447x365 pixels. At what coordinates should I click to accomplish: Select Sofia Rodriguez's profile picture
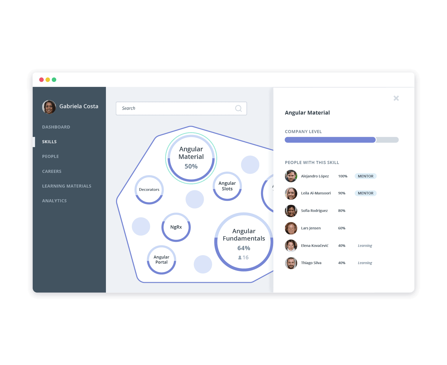(291, 211)
